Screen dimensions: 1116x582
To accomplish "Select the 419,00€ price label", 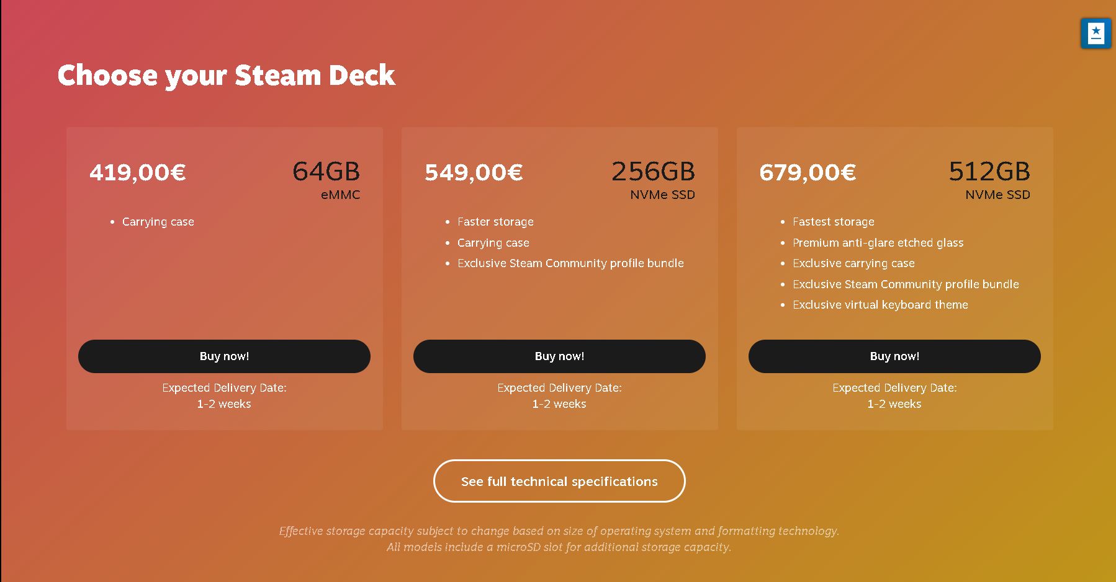I will pyautogui.click(x=138, y=174).
